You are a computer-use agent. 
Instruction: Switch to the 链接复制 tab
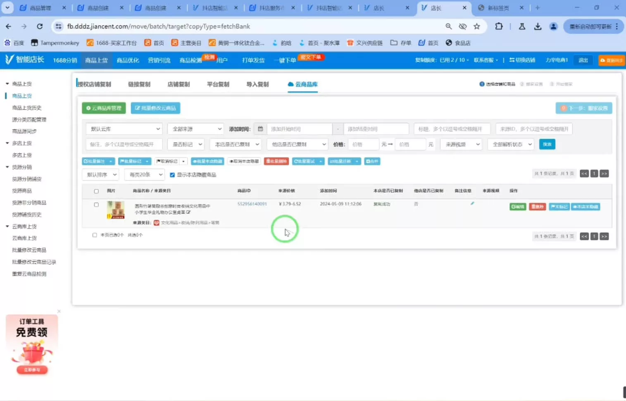coord(139,84)
